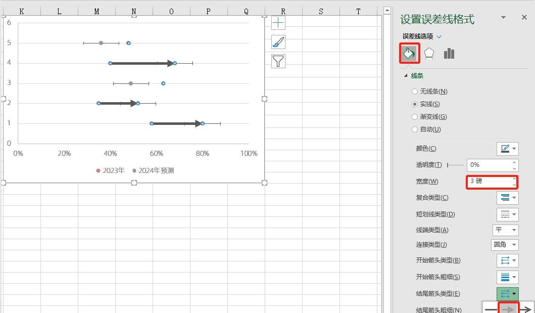Select the 无线条(N) radio option
This screenshot has width=535, height=313.
[x=415, y=92]
